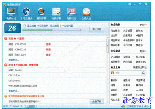Open the 东方财富 website link
Screen dimensions: 155x109
[x=140, y=95]
